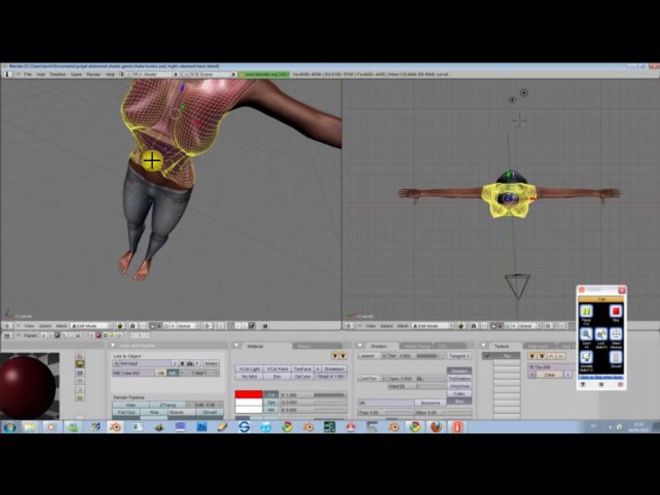Toggle left viewport 3D manipulator hand icon

click(x=153, y=326)
